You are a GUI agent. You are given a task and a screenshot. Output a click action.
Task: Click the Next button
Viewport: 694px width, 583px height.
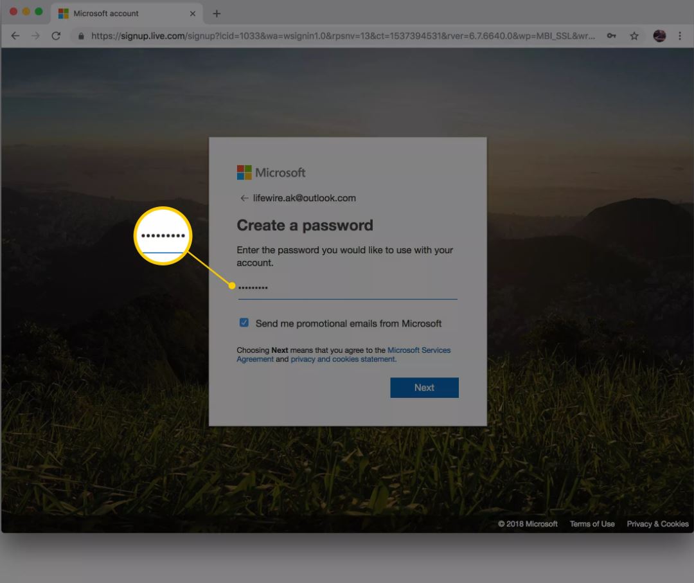pyautogui.click(x=424, y=388)
